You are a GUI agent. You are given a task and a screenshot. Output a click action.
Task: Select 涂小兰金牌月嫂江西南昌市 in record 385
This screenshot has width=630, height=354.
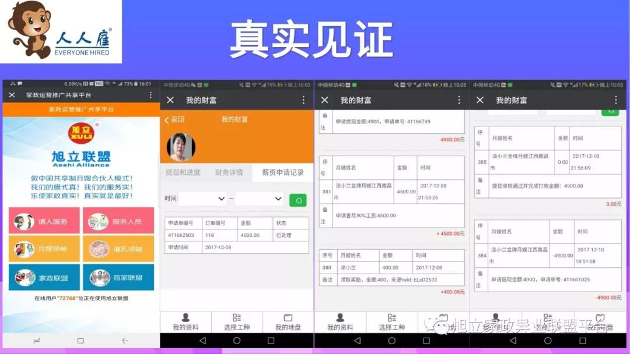[x=521, y=162]
